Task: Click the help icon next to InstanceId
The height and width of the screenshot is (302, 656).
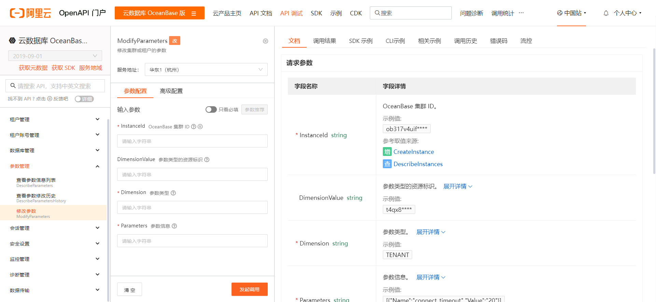Action: (x=194, y=127)
